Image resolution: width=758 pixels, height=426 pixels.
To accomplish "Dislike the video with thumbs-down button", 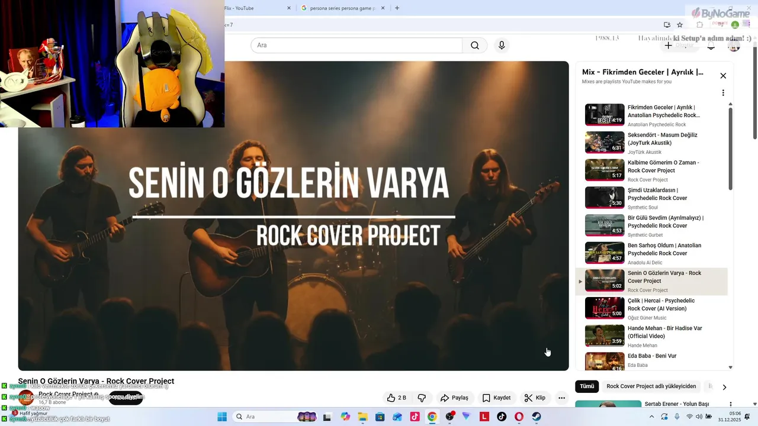I will point(422,398).
